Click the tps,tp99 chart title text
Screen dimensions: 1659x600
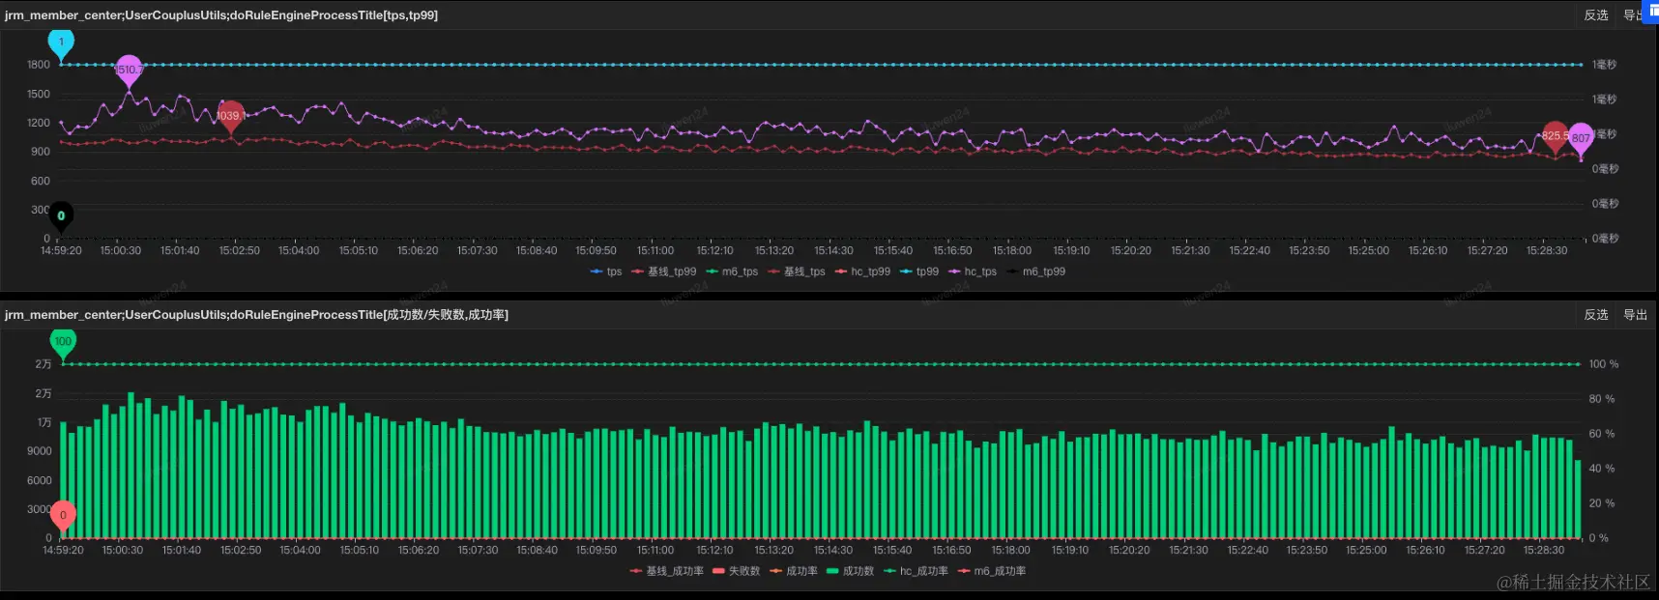click(x=221, y=15)
